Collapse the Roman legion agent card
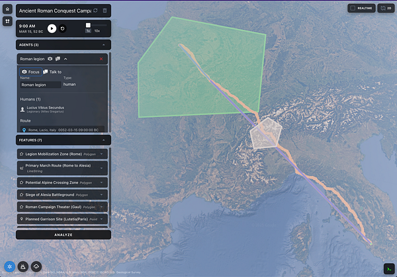 click(x=66, y=59)
